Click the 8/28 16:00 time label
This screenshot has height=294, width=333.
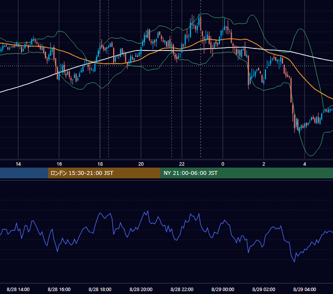tap(59, 289)
